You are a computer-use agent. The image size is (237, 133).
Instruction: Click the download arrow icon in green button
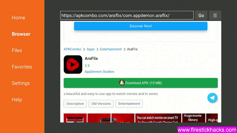tap(122, 83)
